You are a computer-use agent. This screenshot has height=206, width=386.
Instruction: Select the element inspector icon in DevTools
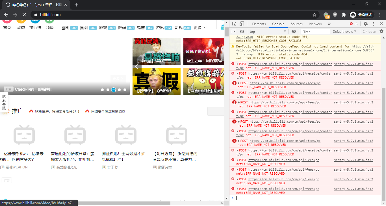pos(234,24)
